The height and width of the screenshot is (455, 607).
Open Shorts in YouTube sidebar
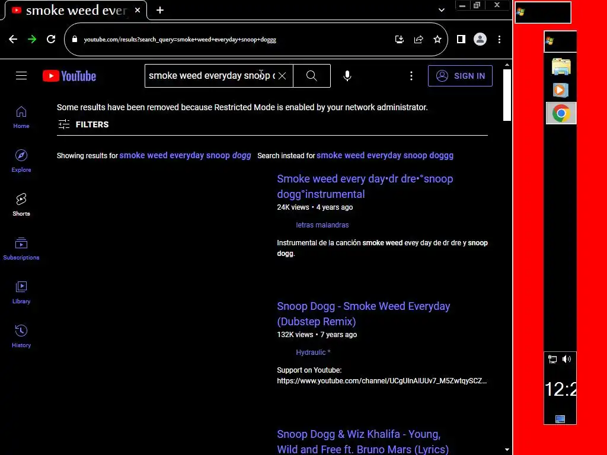pyautogui.click(x=21, y=204)
